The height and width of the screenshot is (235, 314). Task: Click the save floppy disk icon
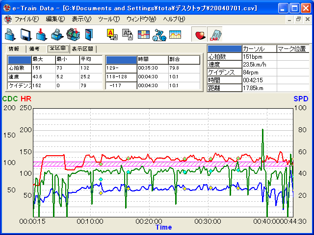[26, 35]
